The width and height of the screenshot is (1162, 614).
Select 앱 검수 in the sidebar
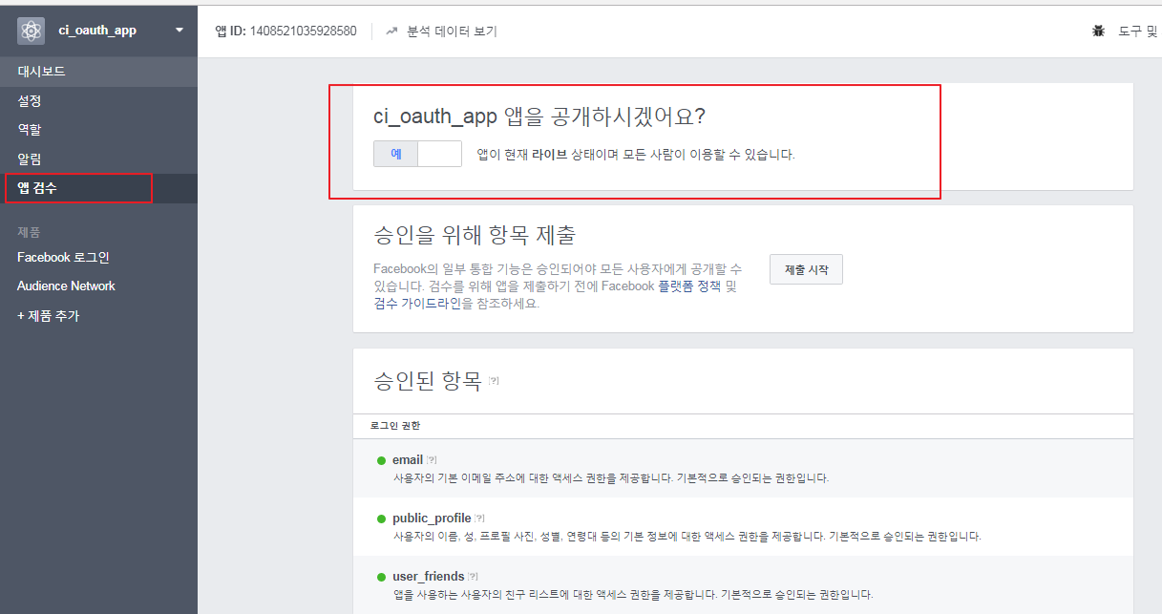98,188
